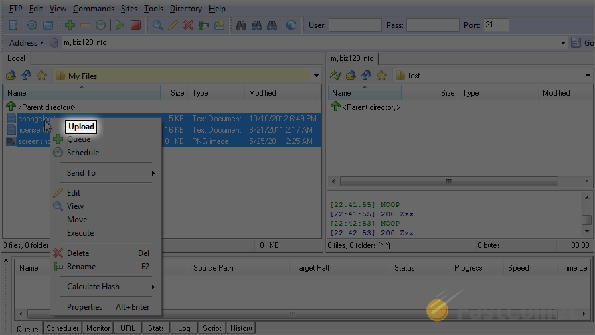Choose Delete in context menu
Image resolution: width=595 pixels, height=335 pixels.
point(106,253)
